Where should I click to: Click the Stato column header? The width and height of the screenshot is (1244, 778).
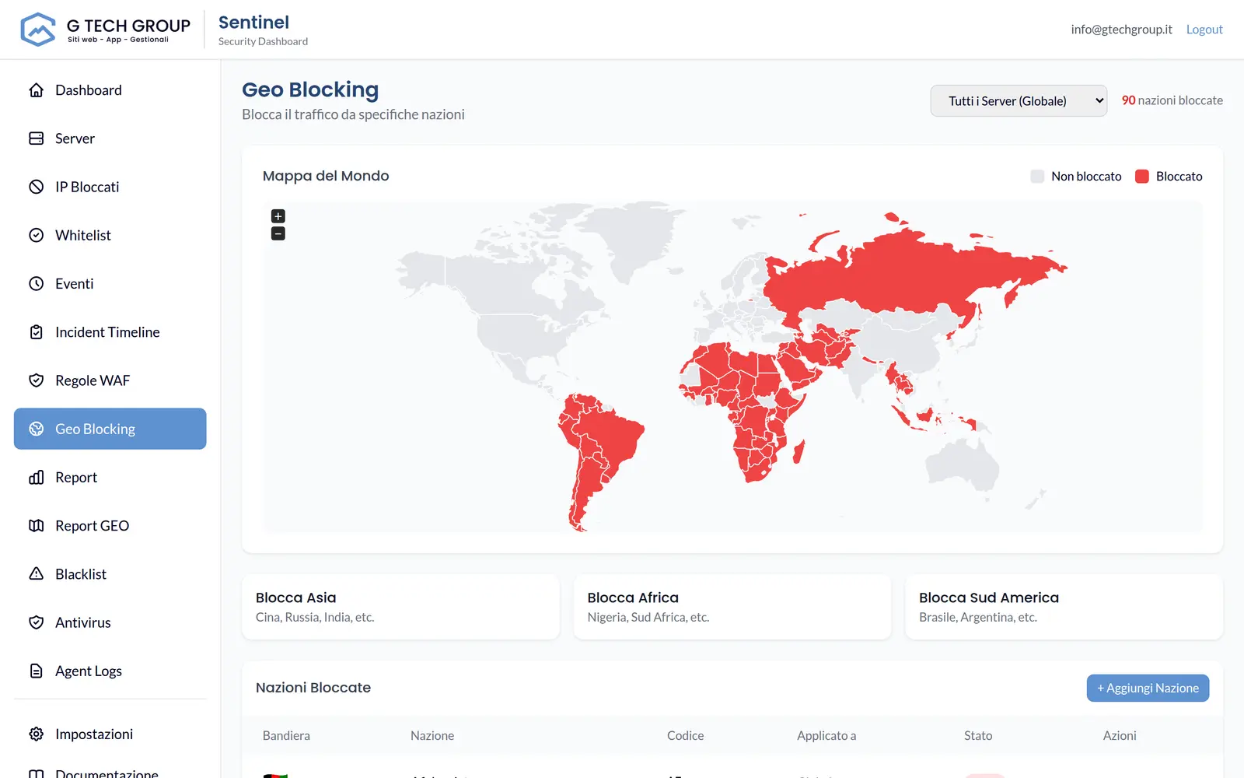point(978,736)
